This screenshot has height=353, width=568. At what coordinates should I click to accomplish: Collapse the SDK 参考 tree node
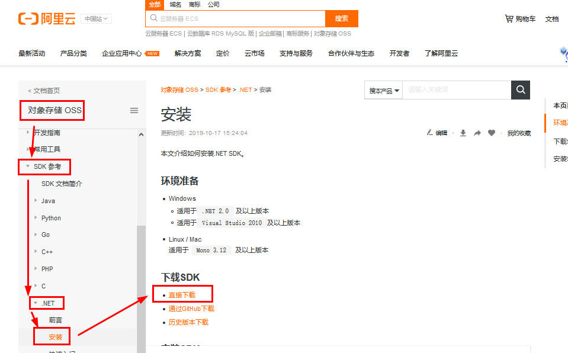[28, 166]
